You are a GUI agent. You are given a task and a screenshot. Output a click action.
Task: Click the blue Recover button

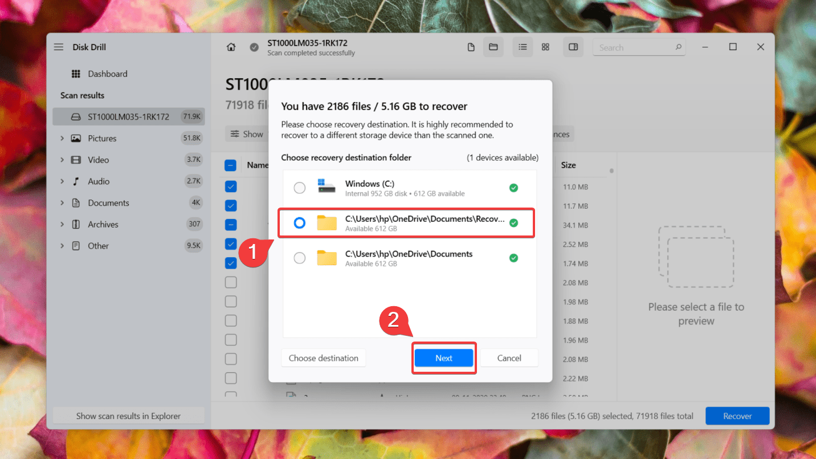[x=737, y=416]
